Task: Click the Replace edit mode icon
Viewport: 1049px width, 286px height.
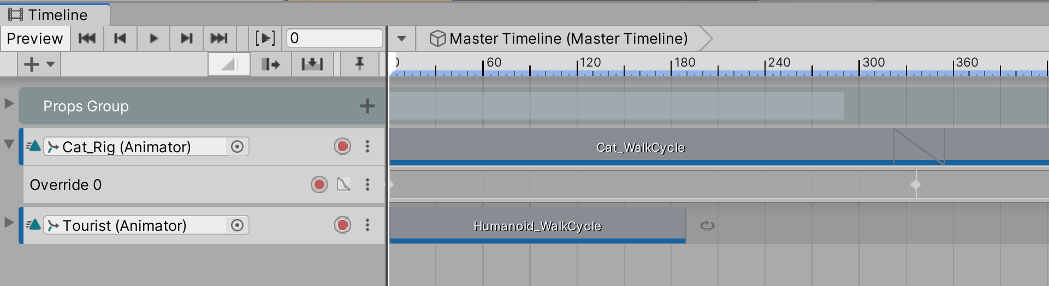Action: [x=312, y=64]
